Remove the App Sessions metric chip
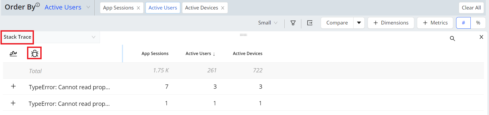This screenshot has height=115, width=489. [x=138, y=8]
